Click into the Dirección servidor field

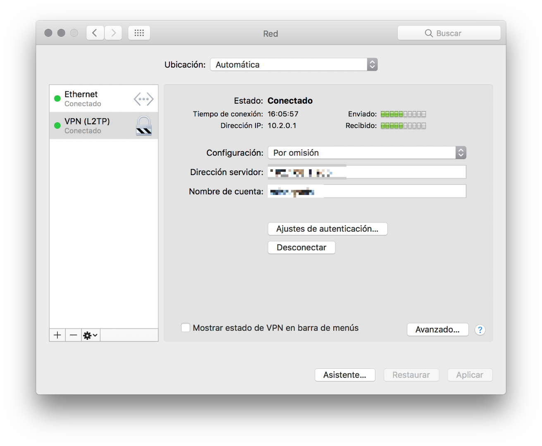coord(367,172)
